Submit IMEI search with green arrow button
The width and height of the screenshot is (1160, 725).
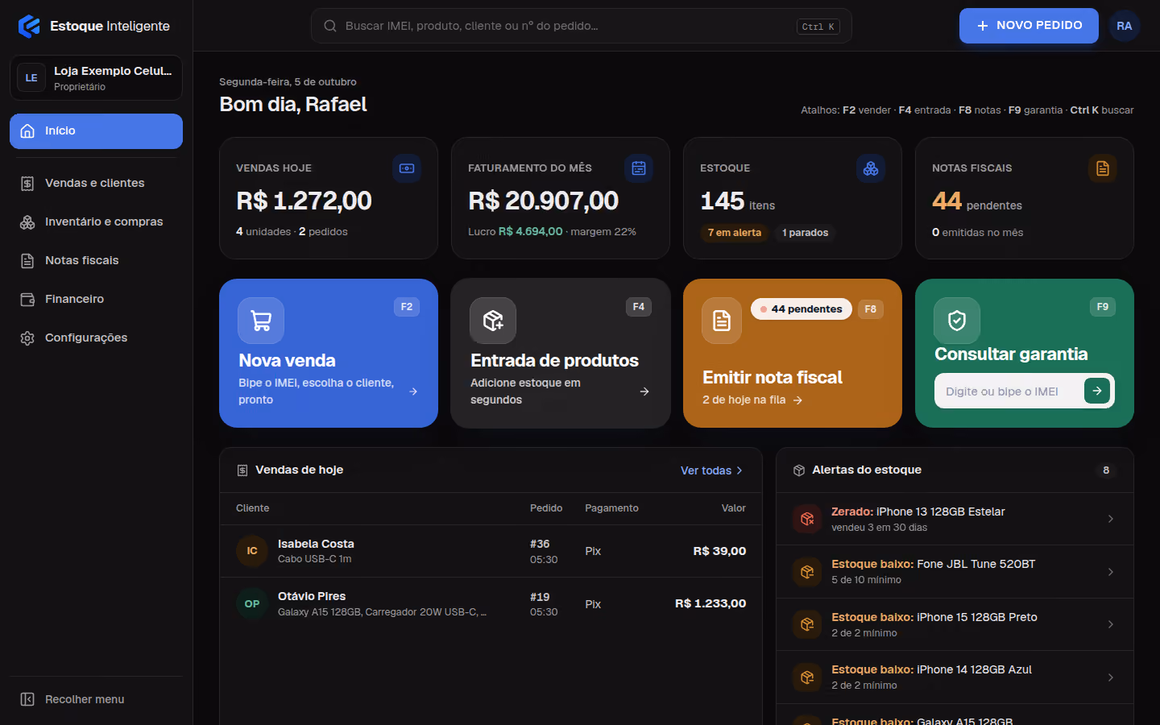click(x=1097, y=391)
